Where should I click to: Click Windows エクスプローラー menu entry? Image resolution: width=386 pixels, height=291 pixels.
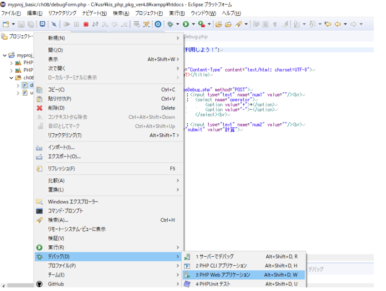(x=73, y=202)
